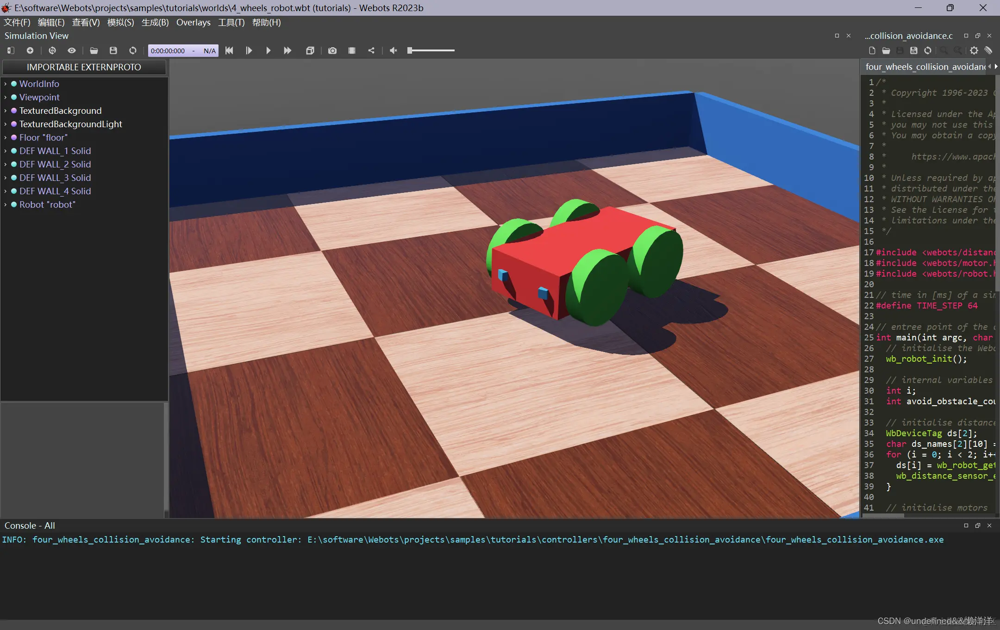Run simulation in real-time
Screen dimensions: 1000x630
[268, 50]
